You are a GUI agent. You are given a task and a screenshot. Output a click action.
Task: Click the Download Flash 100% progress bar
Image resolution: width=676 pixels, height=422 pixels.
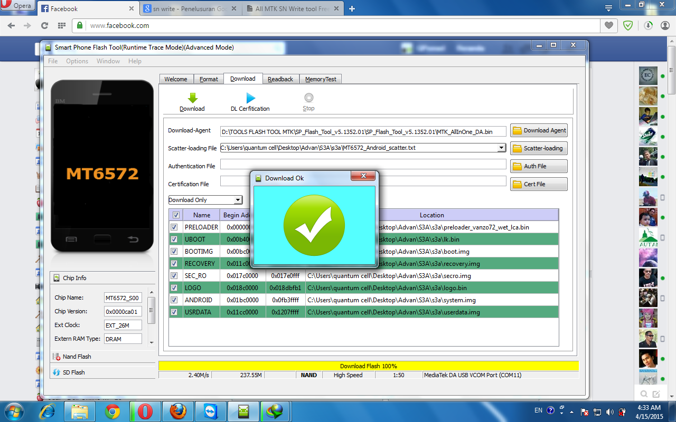tap(368, 366)
